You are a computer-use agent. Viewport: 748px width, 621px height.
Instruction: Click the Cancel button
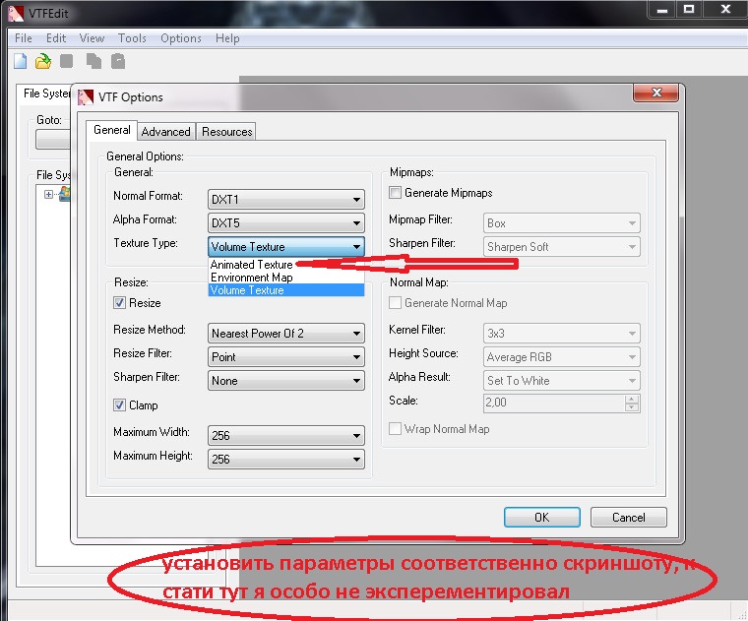[628, 517]
